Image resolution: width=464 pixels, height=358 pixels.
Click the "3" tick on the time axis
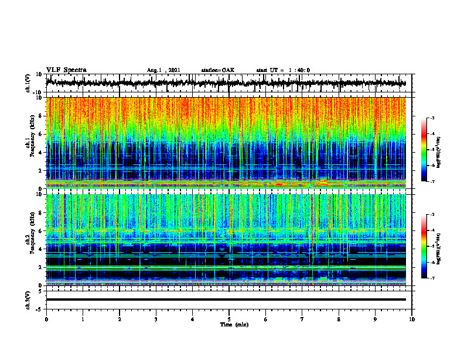156,319
